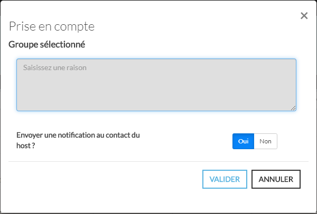The image size is (317, 214).
Task: Click the Prise en compte title
Action: point(52,26)
